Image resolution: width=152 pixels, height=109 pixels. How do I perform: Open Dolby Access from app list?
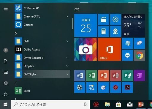[x=42, y=49]
